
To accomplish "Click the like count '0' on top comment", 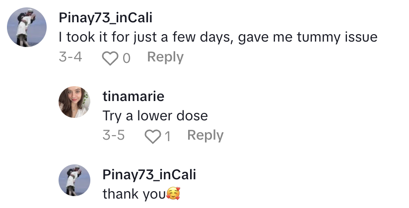I will (126, 58).
